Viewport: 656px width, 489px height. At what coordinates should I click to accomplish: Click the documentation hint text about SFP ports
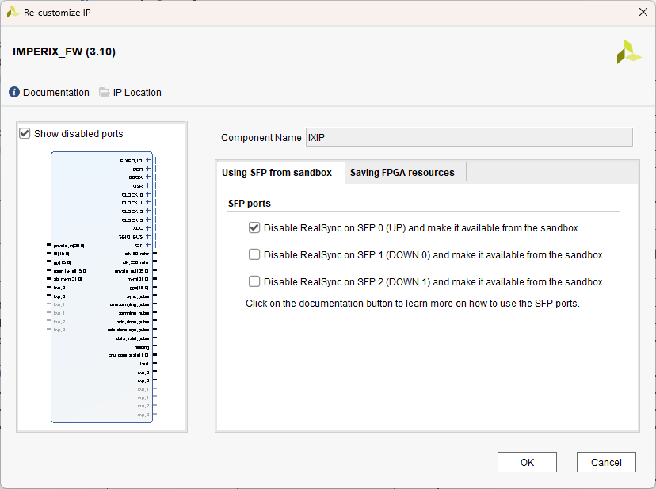(413, 303)
